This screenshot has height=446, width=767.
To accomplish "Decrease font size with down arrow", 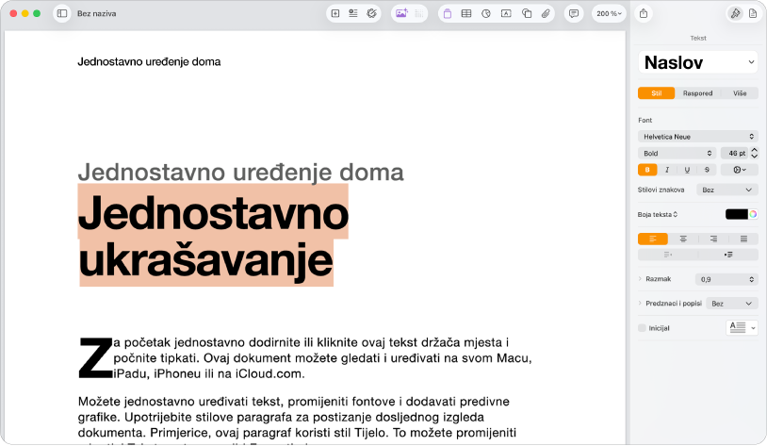I will (x=755, y=157).
